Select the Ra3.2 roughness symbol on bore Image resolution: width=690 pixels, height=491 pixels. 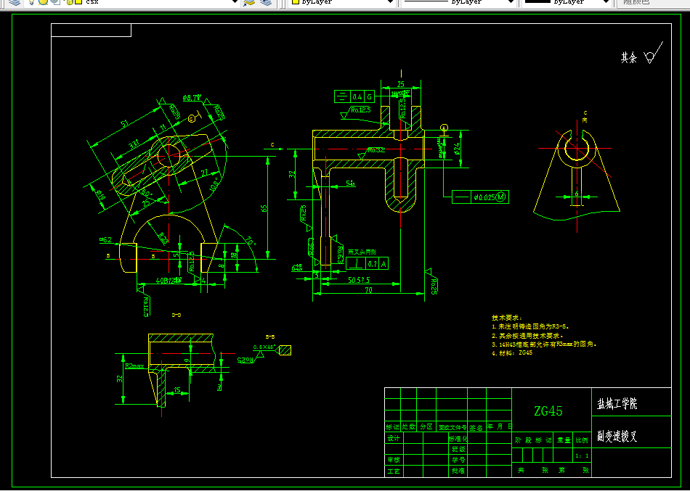373,152
